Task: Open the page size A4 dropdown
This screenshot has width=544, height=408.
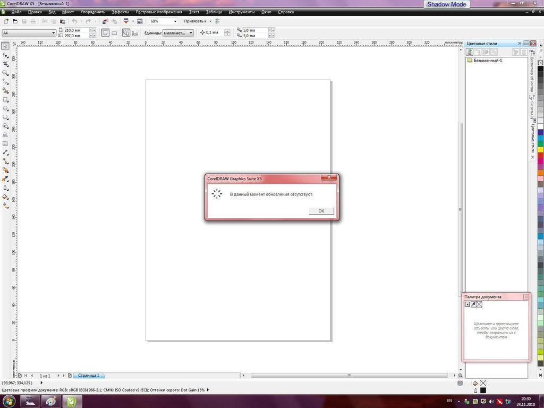Action: [54, 33]
